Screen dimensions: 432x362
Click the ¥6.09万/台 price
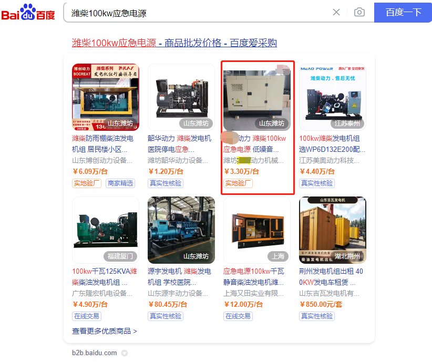tap(90, 172)
